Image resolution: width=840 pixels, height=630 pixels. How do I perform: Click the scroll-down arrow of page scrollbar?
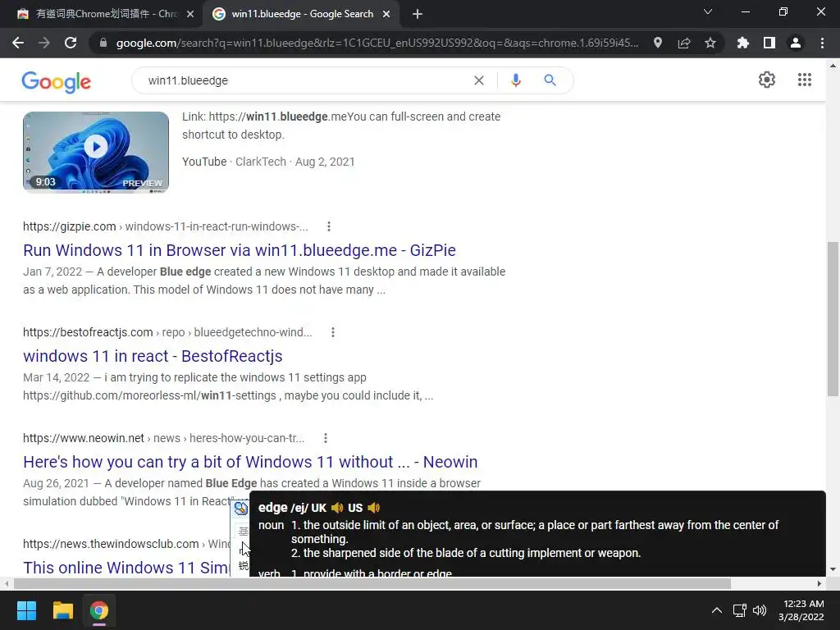tap(833, 569)
